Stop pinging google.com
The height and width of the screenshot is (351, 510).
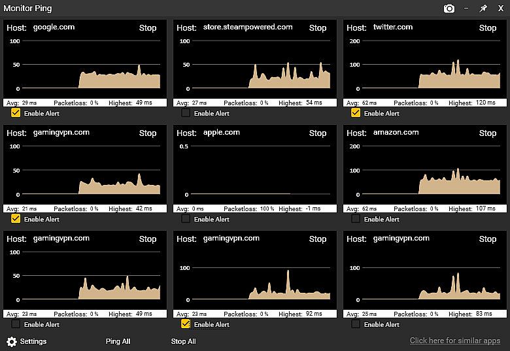(x=148, y=28)
